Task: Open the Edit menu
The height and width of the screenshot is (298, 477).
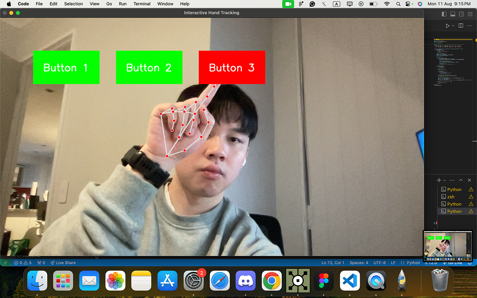Action: [x=54, y=4]
